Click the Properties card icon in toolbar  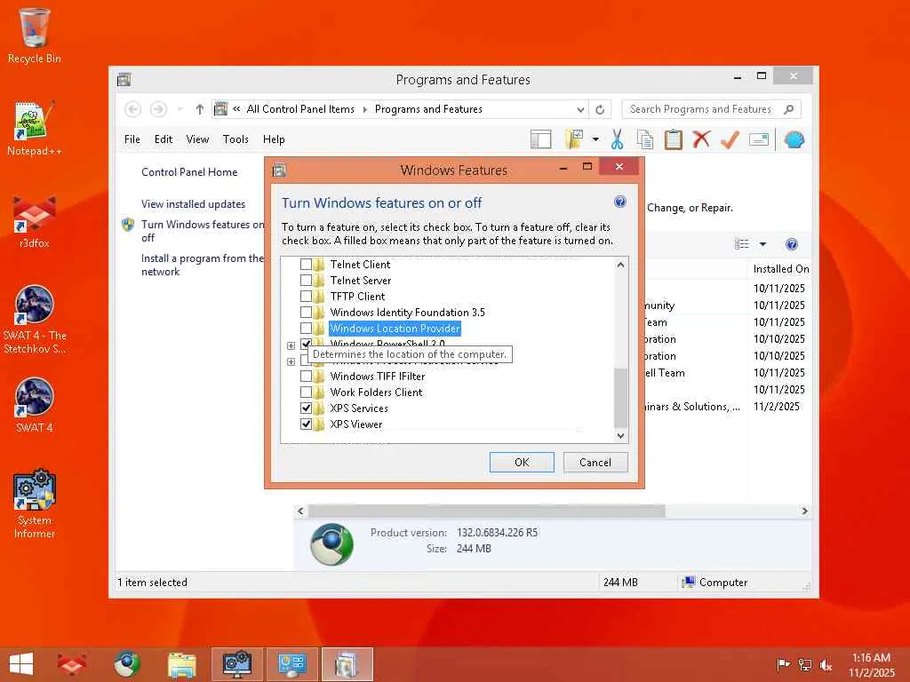[x=759, y=139]
